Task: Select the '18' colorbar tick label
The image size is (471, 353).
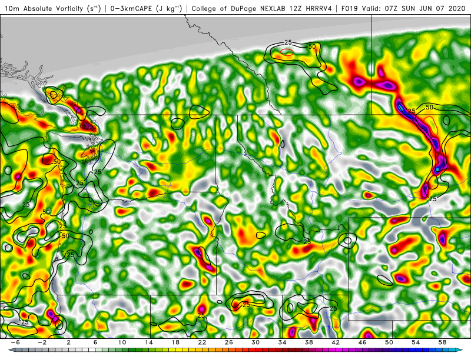Action: click(x=175, y=342)
